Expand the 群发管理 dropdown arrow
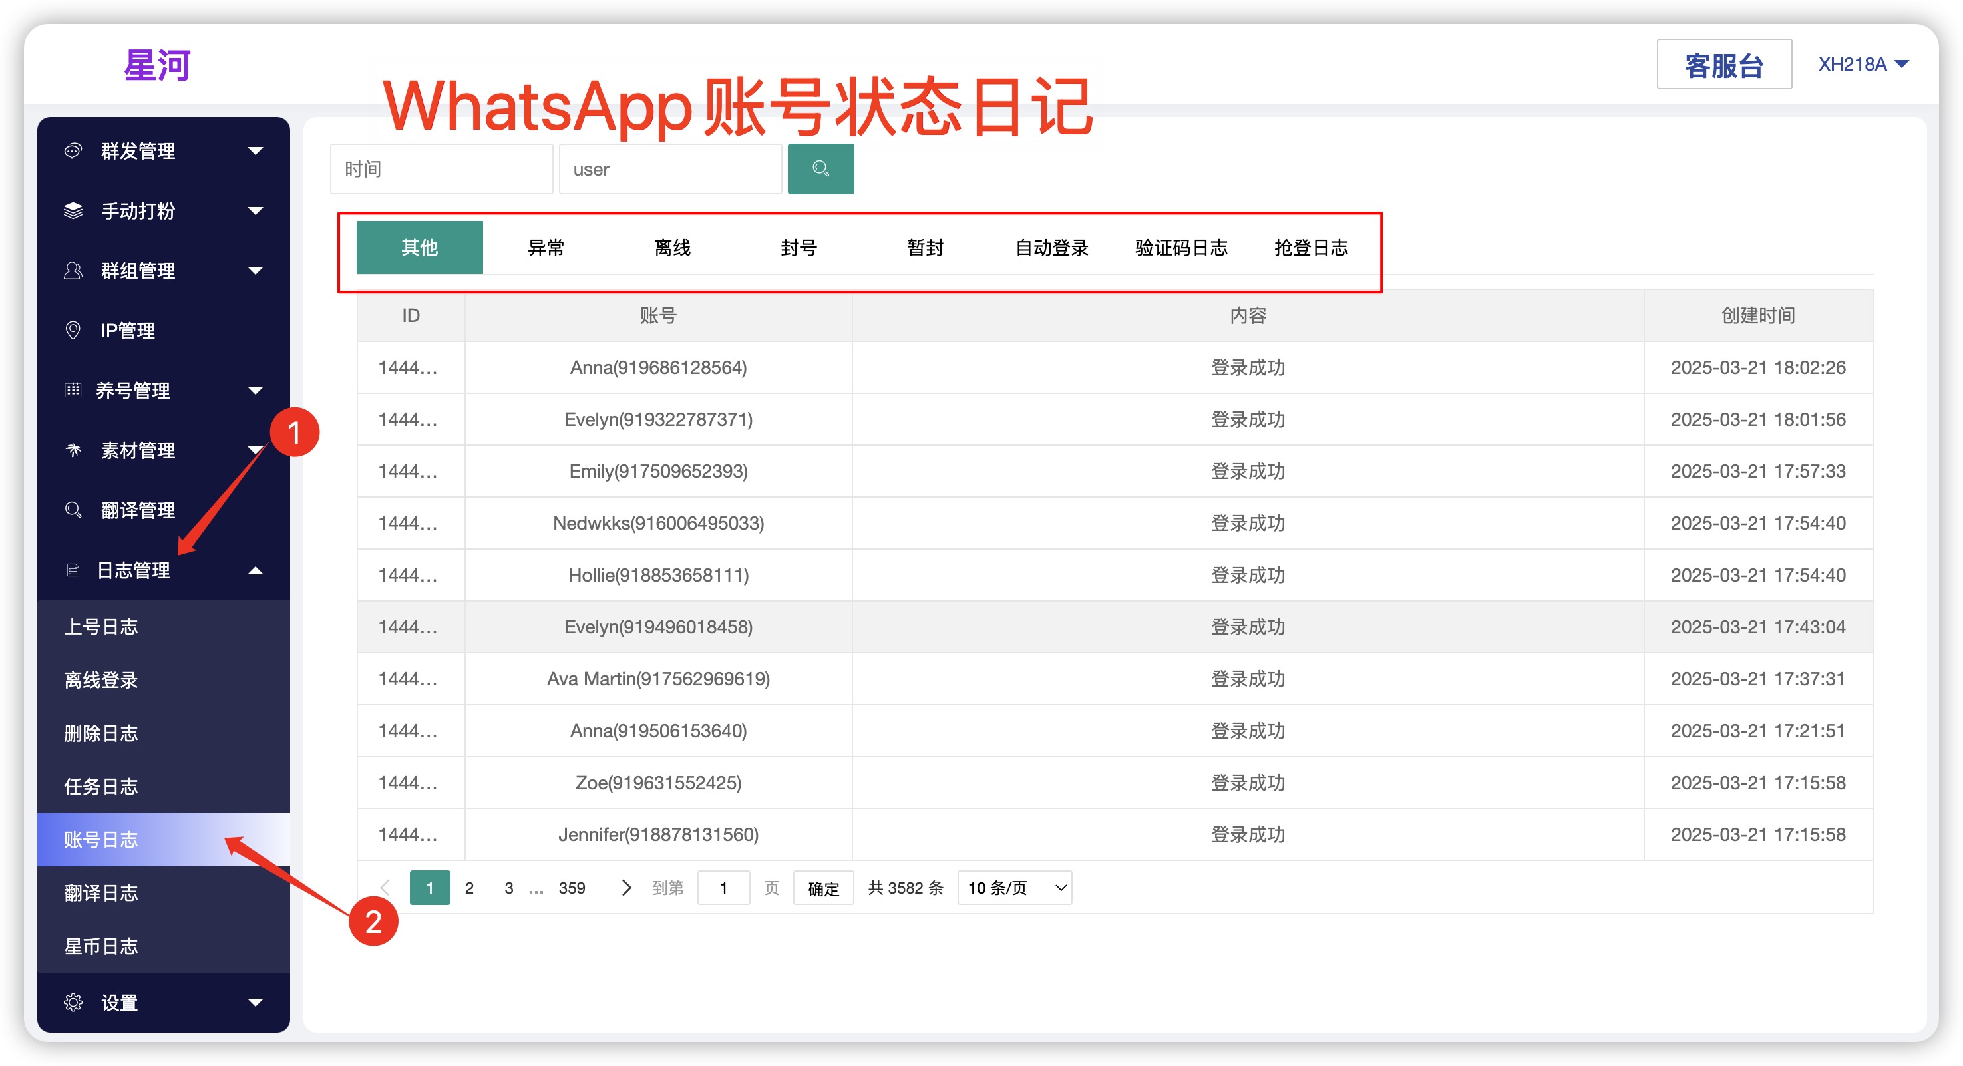 click(x=256, y=151)
